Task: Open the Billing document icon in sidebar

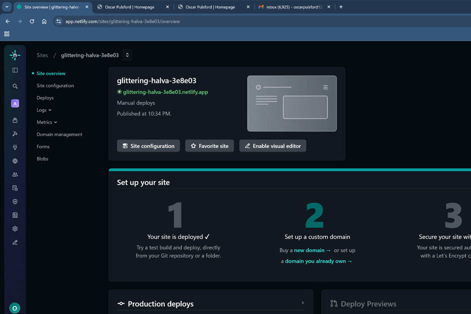Action: tap(15, 215)
